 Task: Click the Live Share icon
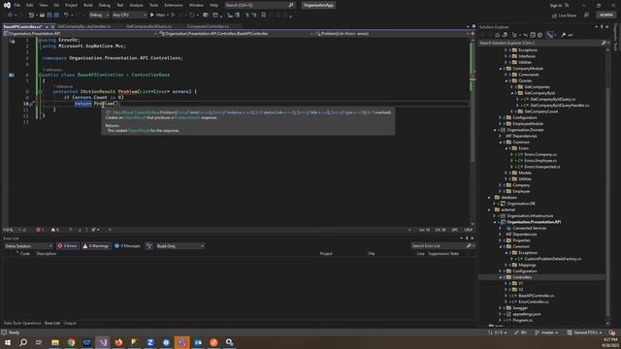pos(554,16)
